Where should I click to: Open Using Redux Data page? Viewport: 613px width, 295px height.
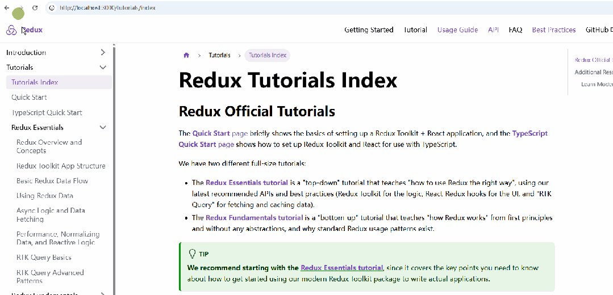pyautogui.click(x=44, y=196)
